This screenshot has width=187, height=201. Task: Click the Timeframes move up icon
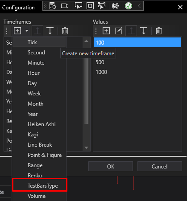(37, 31)
